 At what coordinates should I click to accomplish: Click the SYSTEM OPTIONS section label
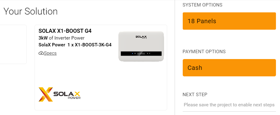[203, 5]
